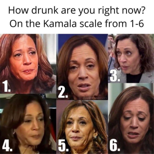
Task: Click the white "4." numeral label
Action: [7, 146]
